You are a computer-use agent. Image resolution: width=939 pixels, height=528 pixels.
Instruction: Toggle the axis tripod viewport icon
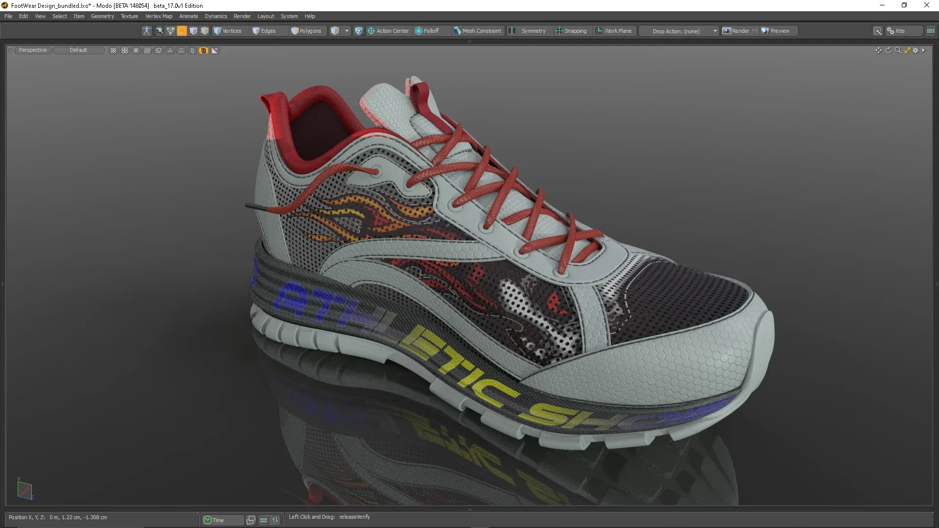170,50
